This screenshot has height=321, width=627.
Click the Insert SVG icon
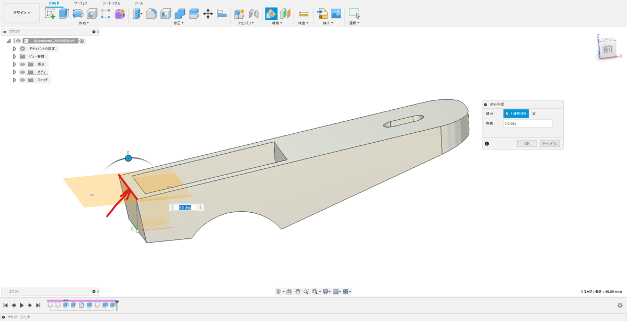(322, 14)
